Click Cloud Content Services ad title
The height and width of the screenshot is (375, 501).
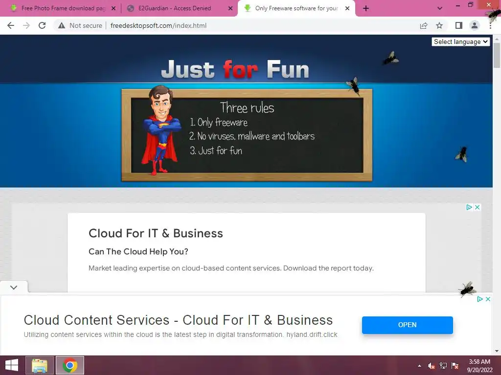(x=178, y=320)
